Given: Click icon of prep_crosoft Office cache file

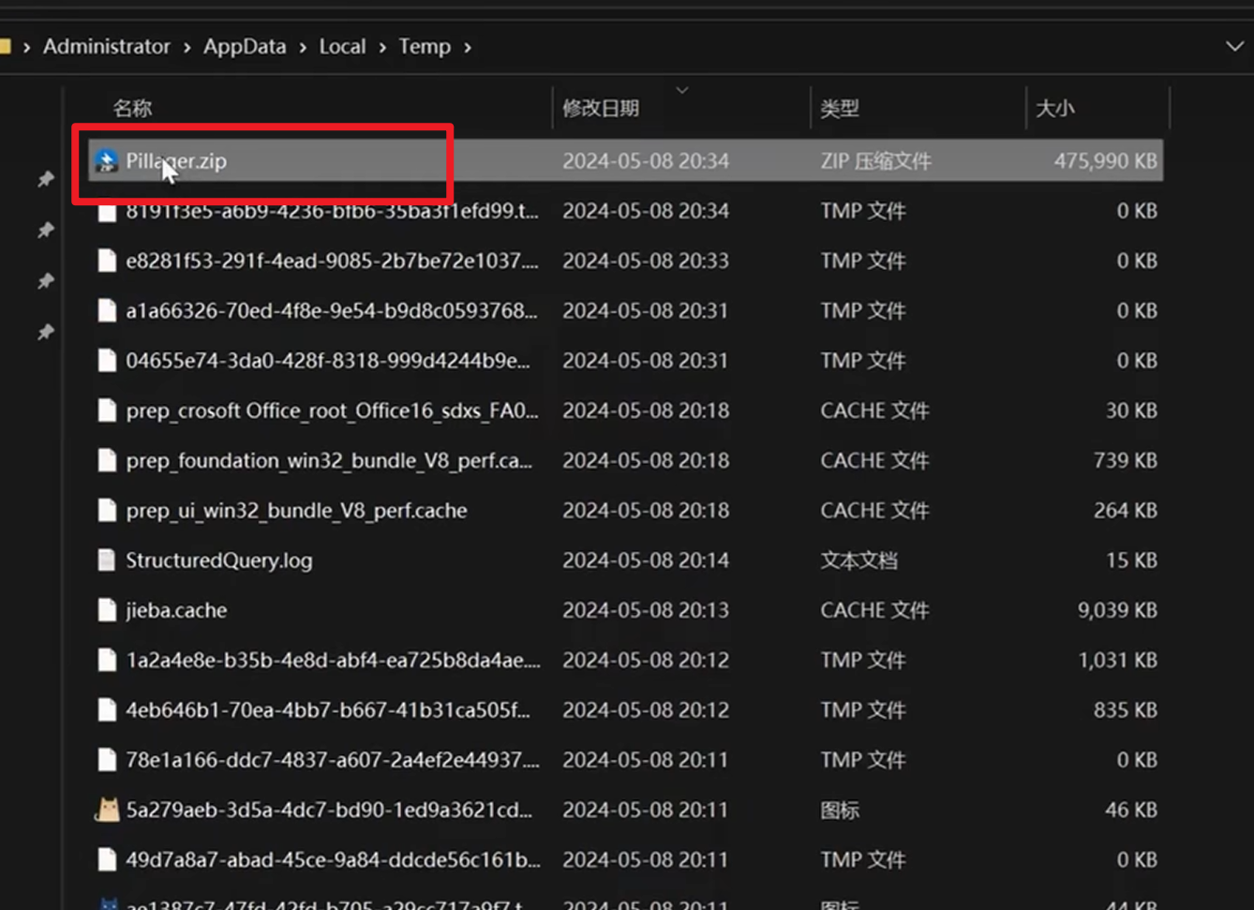Looking at the screenshot, I should pyautogui.click(x=108, y=410).
